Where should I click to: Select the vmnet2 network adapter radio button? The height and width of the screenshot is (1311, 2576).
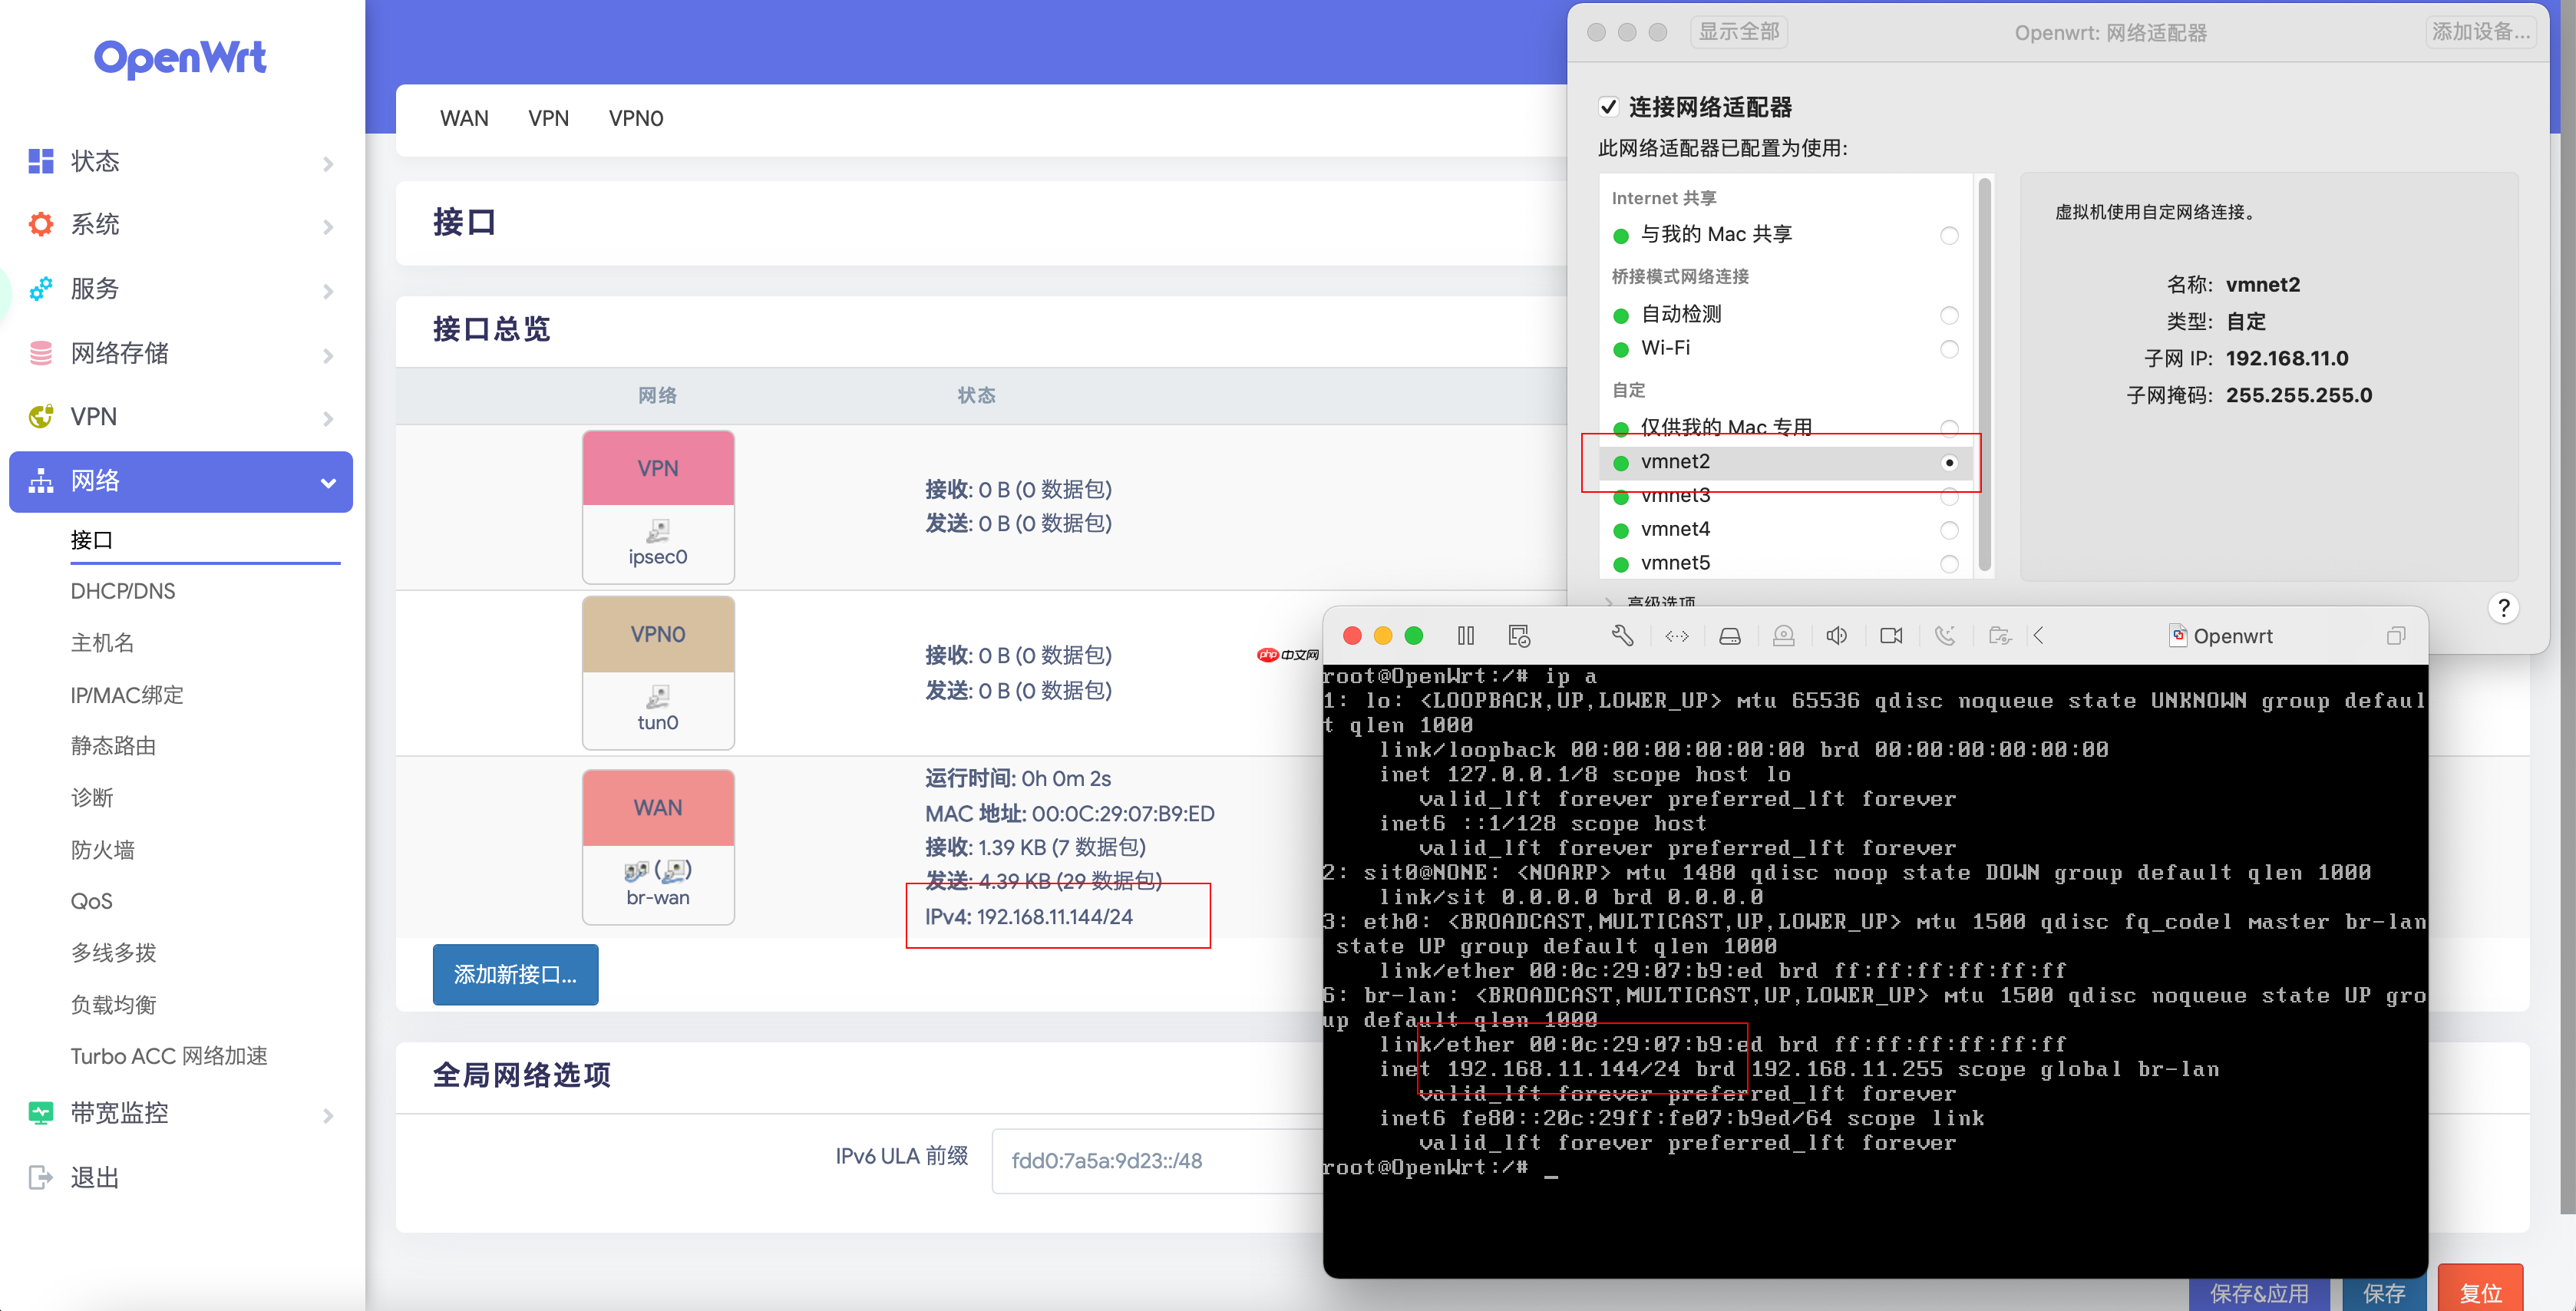tap(1950, 462)
